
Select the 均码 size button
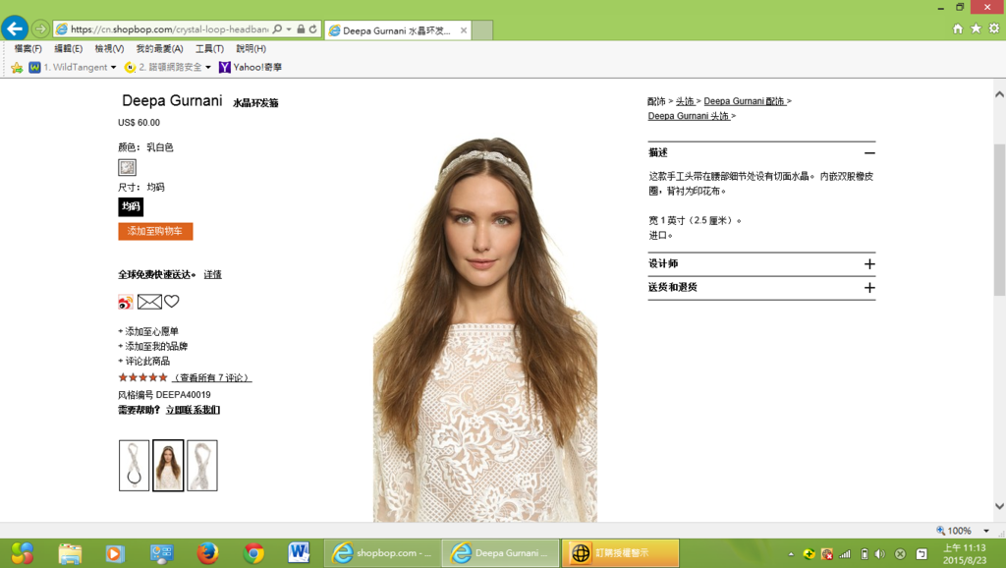pos(131,206)
